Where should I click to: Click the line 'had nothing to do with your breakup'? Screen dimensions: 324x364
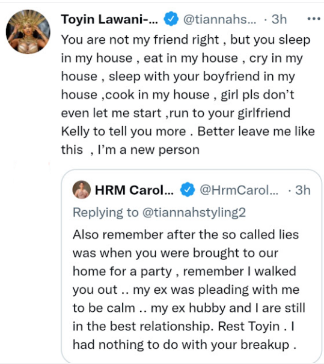[185, 345]
